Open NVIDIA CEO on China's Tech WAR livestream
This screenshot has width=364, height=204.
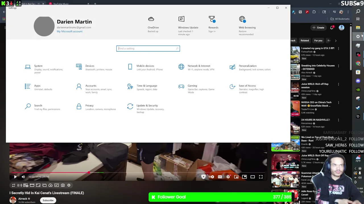pos(316,104)
